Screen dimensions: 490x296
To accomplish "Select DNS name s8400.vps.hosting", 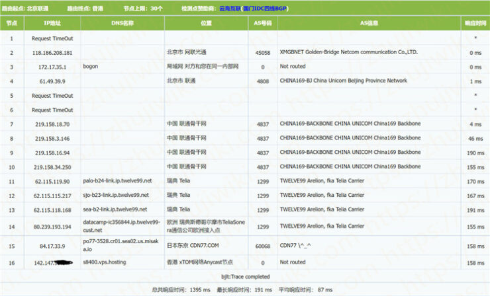I will tap(105, 262).
